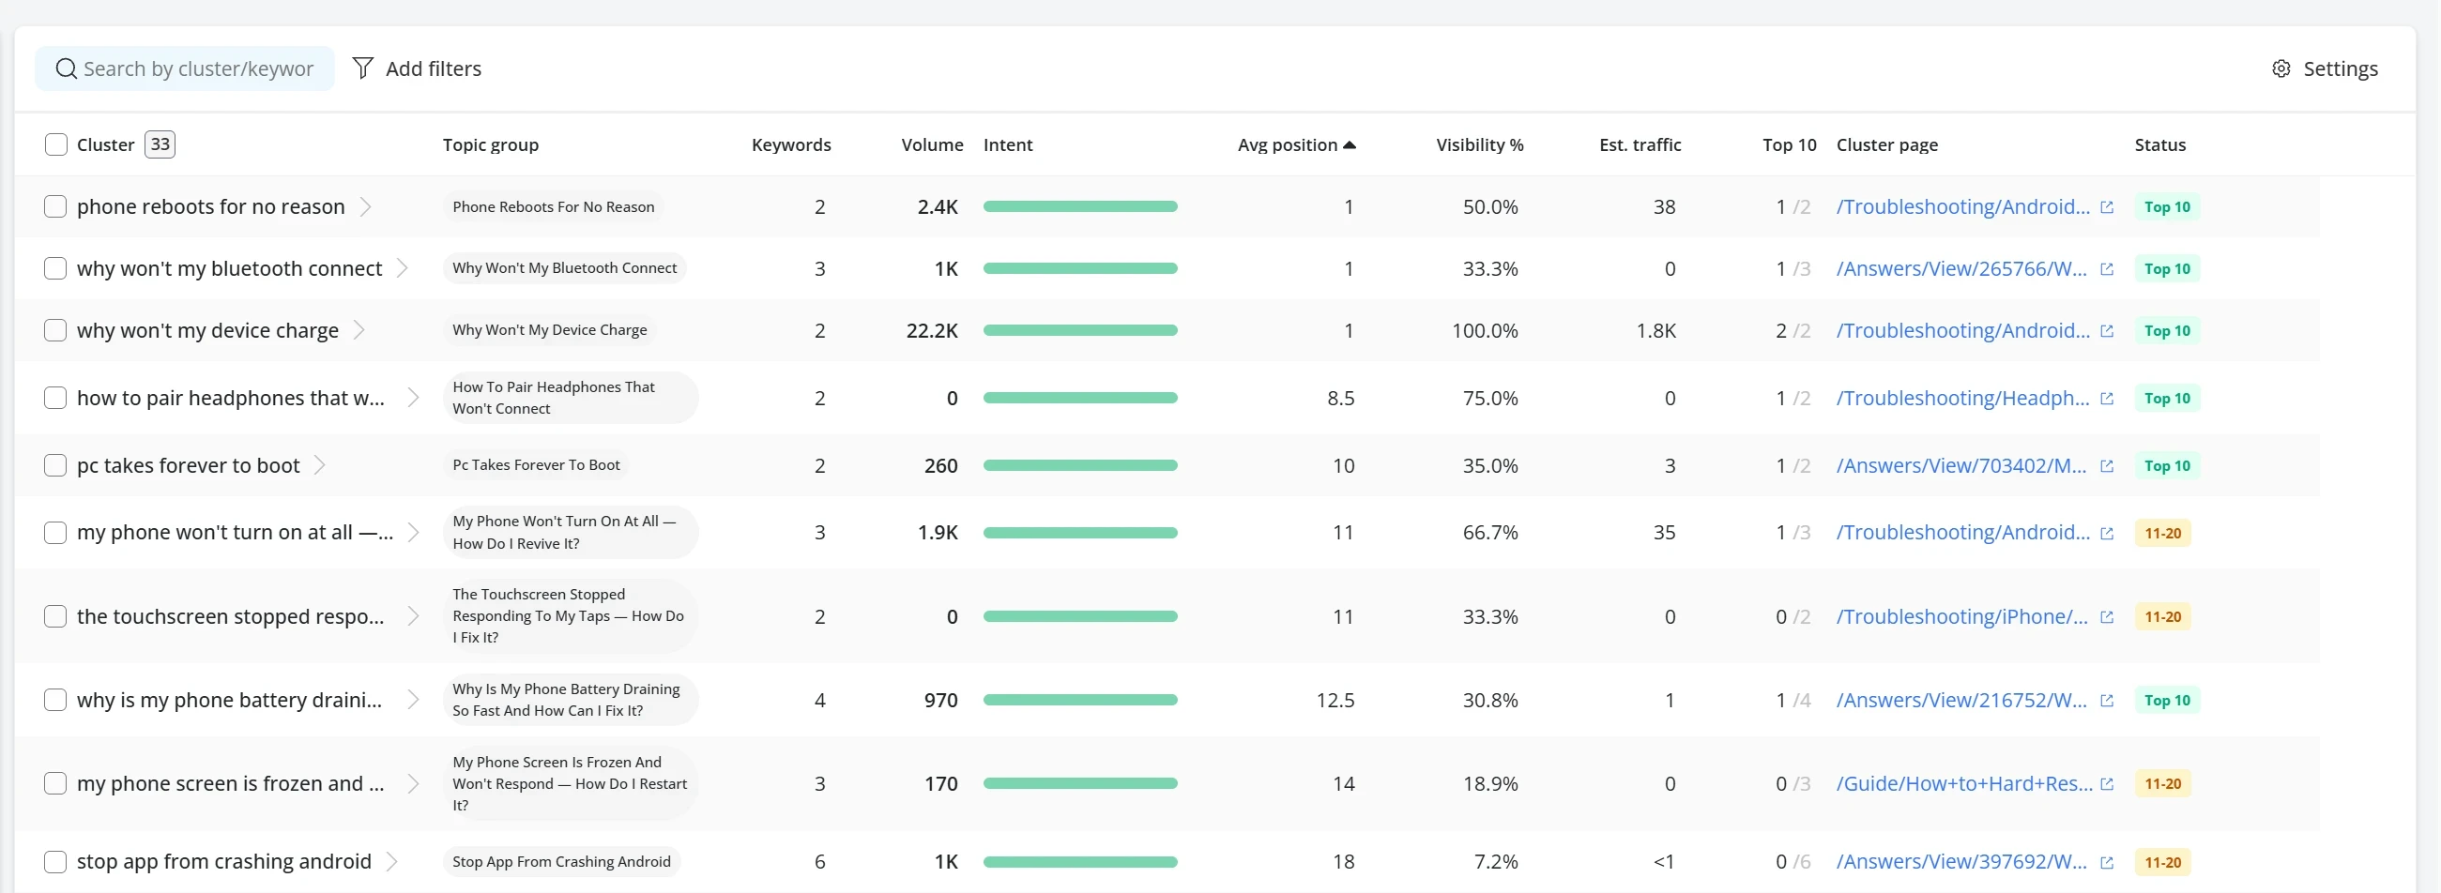
Task: Open external link for phone reboots cluster page
Action: (2107, 207)
